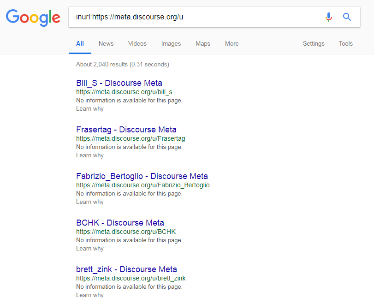Click the 'About 2,040 results' count text
The height and width of the screenshot is (298, 374).
pos(123,65)
